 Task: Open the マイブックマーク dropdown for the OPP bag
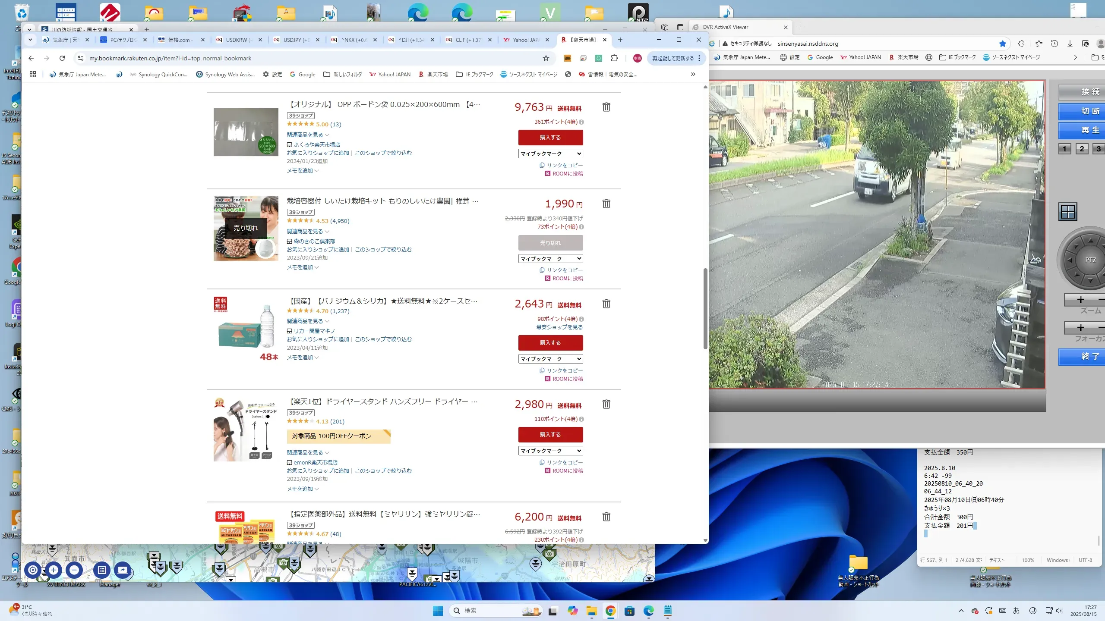(550, 154)
